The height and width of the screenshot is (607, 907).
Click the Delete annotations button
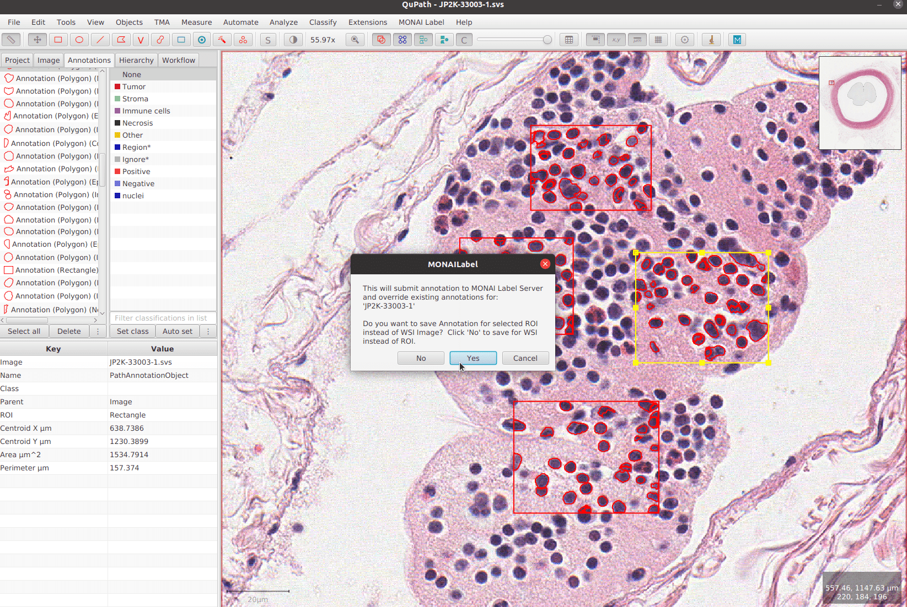pyautogui.click(x=69, y=331)
